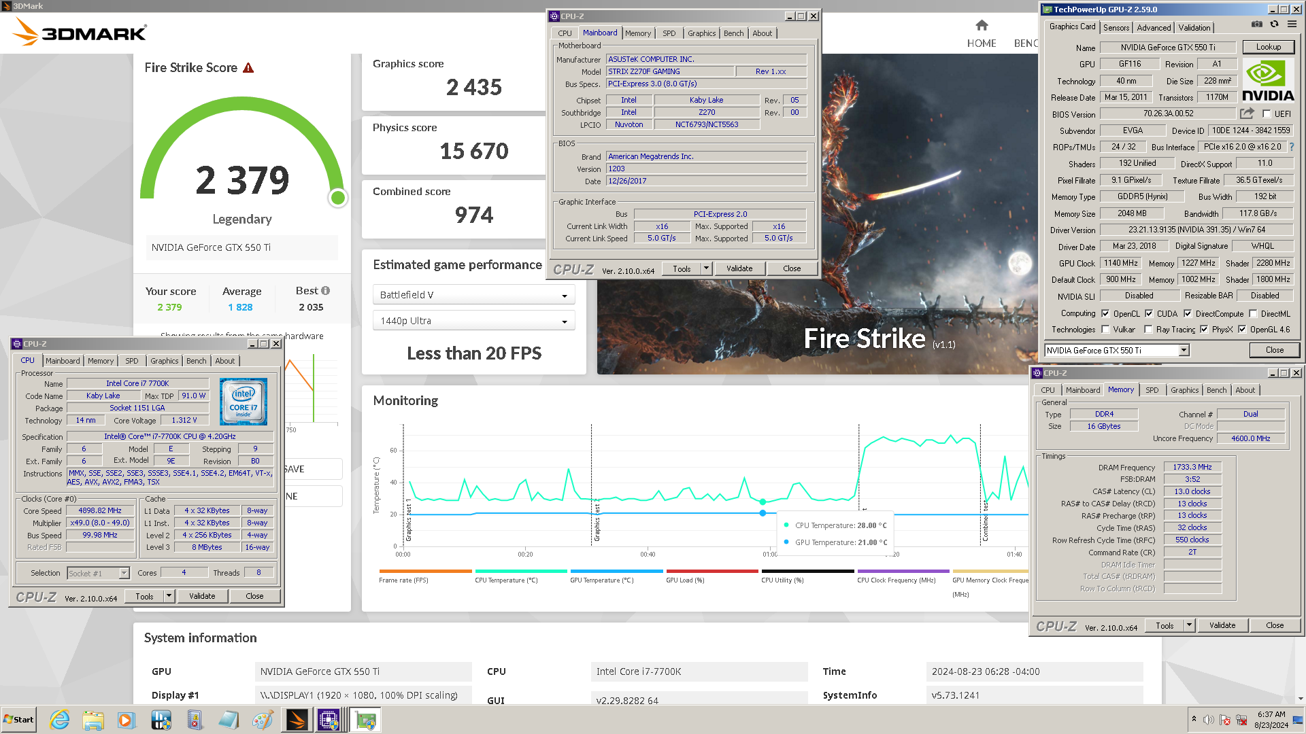The height and width of the screenshot is (734, 1306).
Task: Toggle the DirectML checkbox
Action: coord(1253,314)
